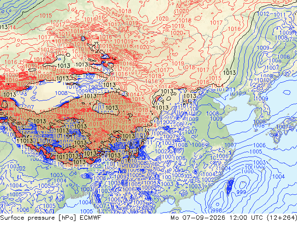Image resolution: width=297 pixels, height=229 pixels.
Task: Select the 1007 label on the coast near Shanghai
Action: pos(230,145)
